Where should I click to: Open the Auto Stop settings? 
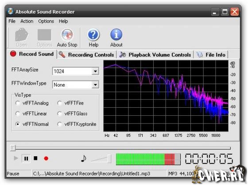click(x=67, y=38)
